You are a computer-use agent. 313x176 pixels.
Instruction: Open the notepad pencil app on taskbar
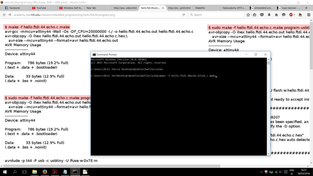coord(85,172)
